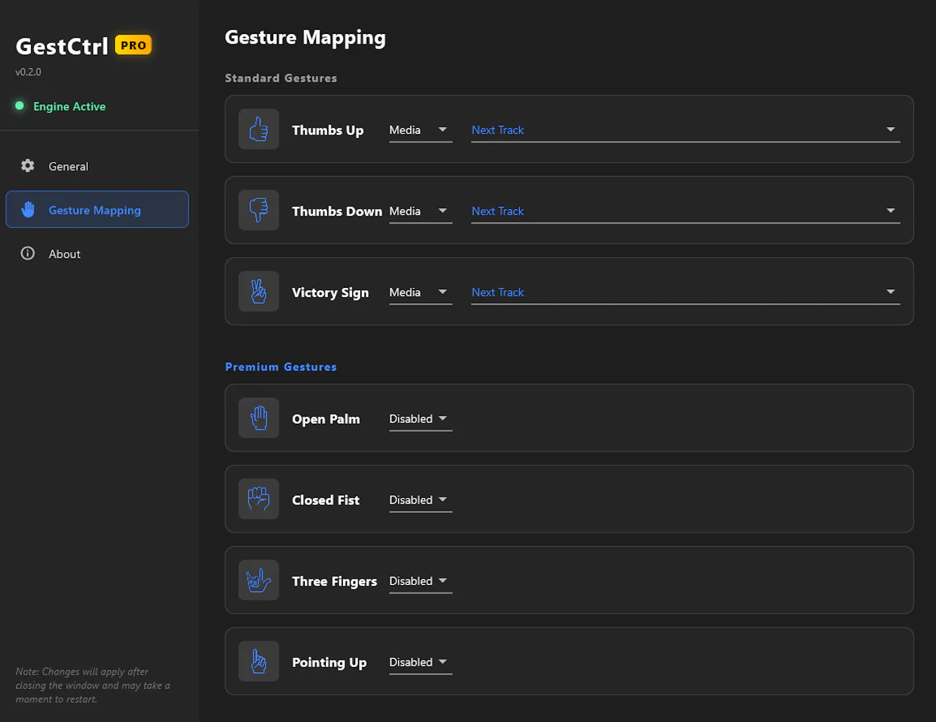Open Thumbs Down Media category dropdown
Screen dimensions: 936x722
tap(421, 211)
